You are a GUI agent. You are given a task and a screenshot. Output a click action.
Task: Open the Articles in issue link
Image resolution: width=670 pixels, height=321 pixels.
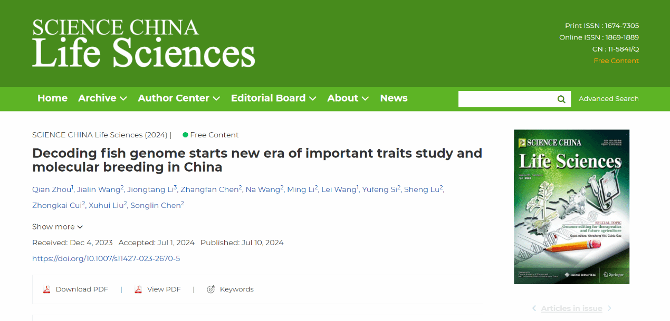[571, 308]
